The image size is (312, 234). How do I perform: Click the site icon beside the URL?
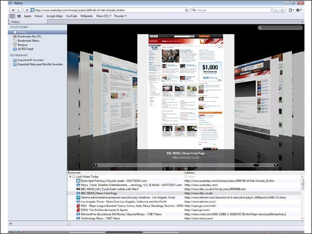(x=33, y=10)
